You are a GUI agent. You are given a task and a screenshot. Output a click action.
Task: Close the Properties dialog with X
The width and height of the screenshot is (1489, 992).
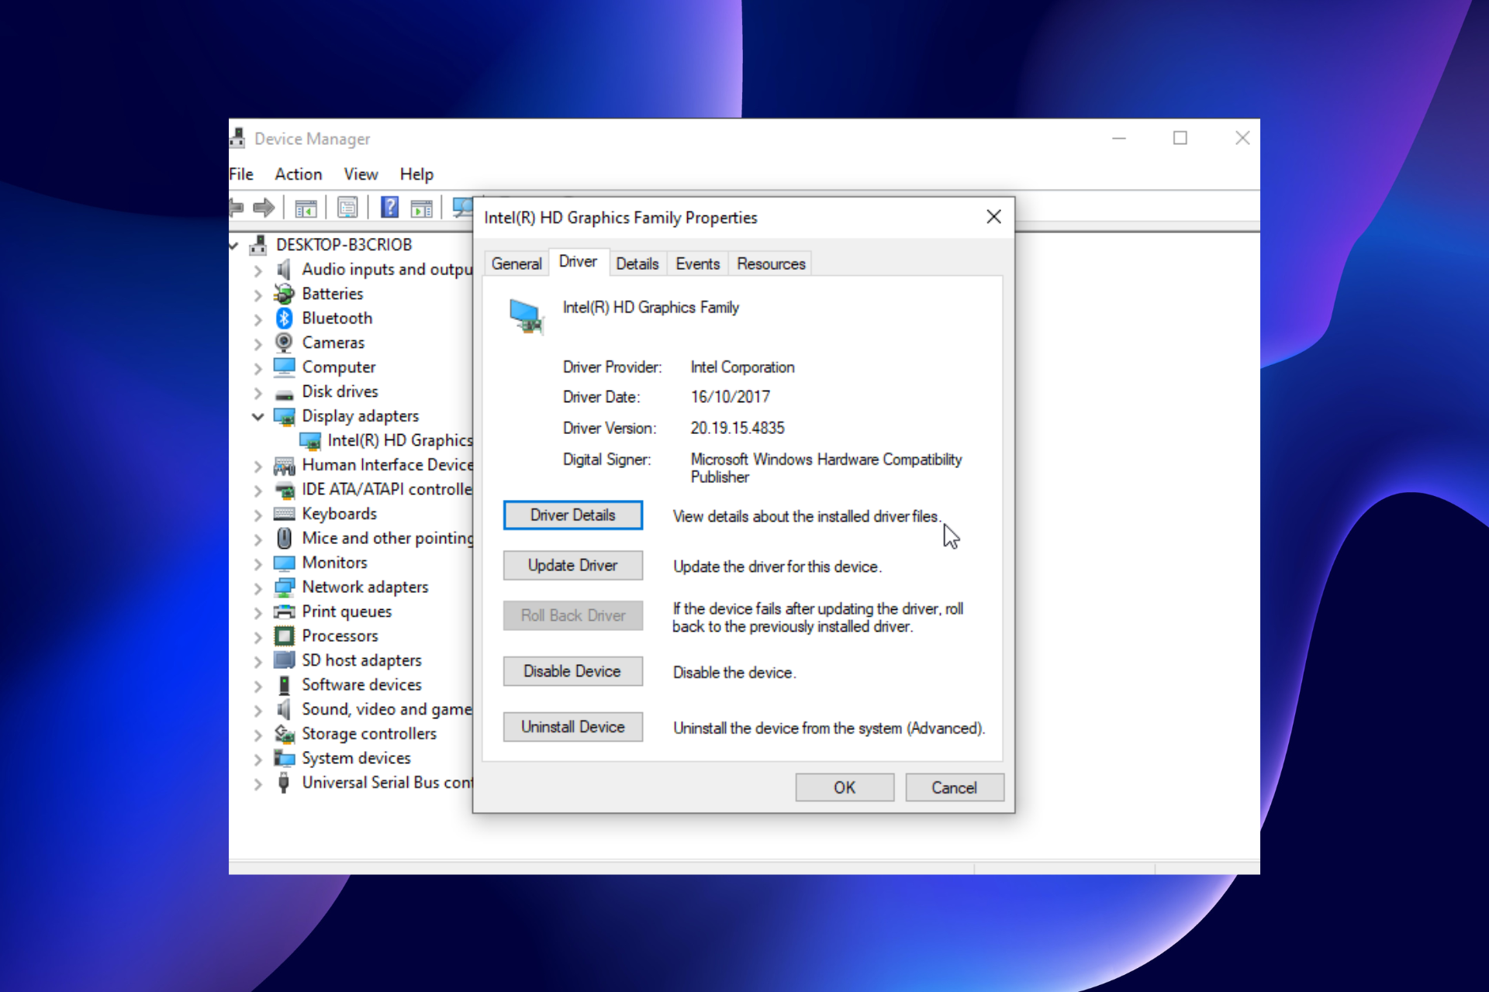point(993,217)
